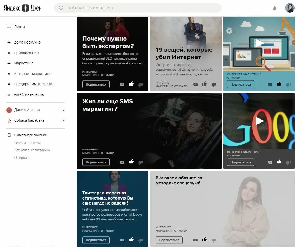The width and height of the screenshot is (296, 247).
Task: Focus the channels and interests search field
Action: click(138, 8)
